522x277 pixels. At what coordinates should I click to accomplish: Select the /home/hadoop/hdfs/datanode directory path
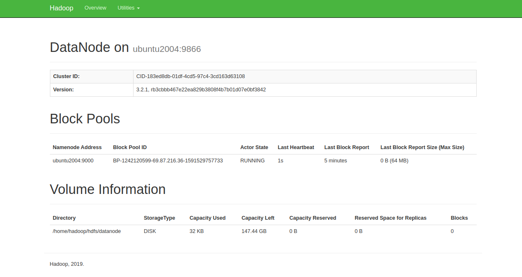(x=87, y=231)
